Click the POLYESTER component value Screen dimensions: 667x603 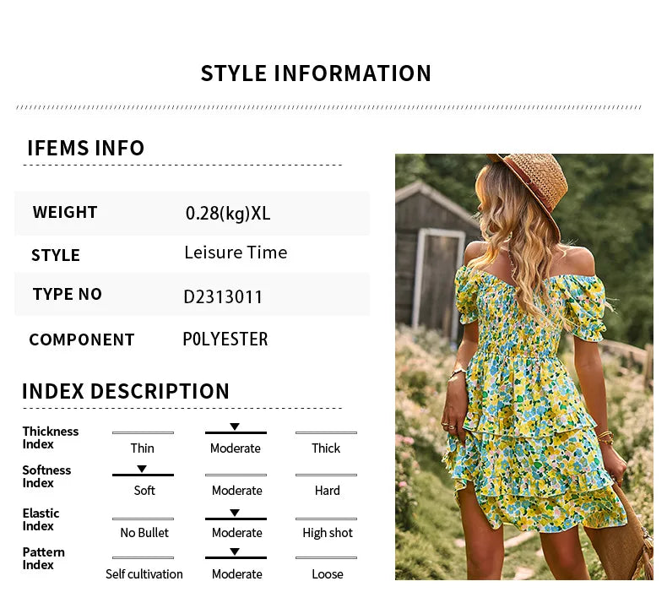tap(225, 340)
